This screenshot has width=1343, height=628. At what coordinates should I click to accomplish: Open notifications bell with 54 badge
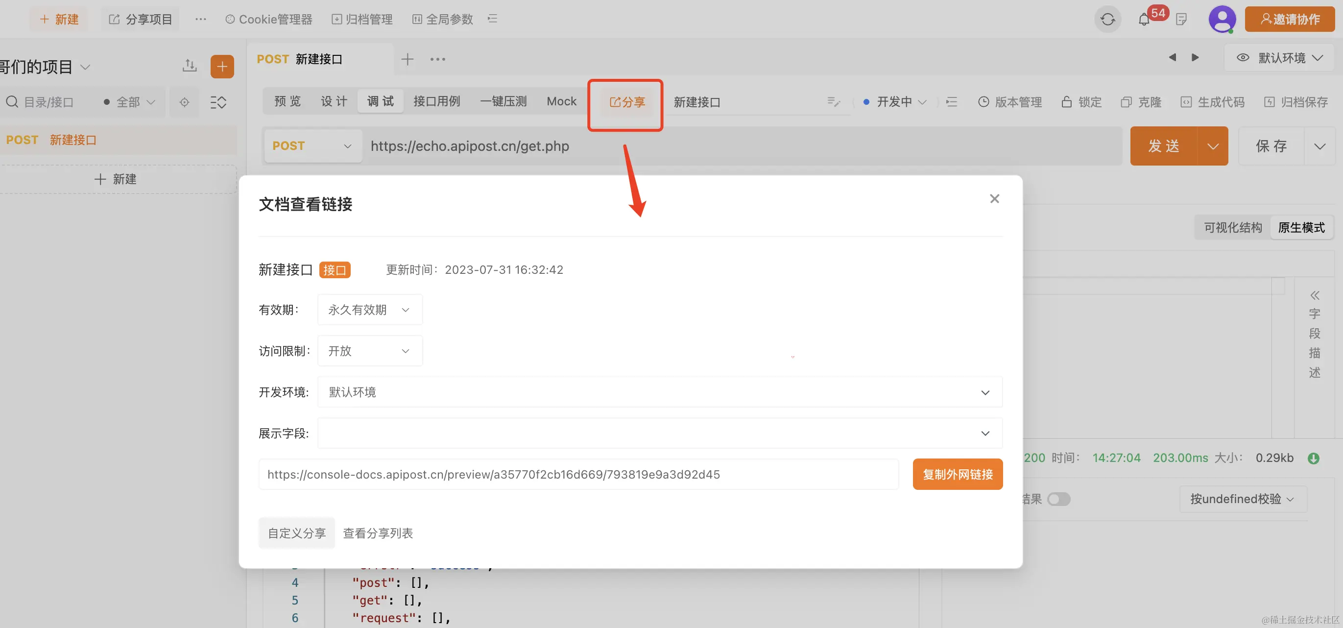(1144, 20)
